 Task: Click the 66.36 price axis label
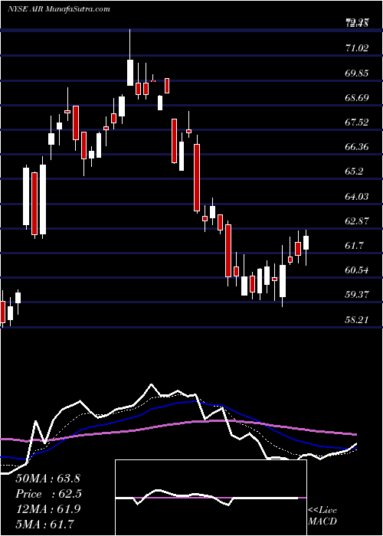coord(357,147)
